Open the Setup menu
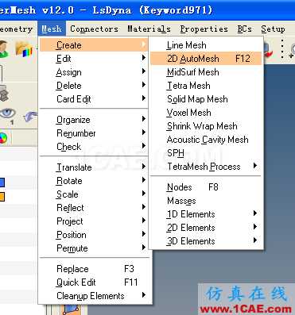Screen dimensions: 295x315 [273, 29]
